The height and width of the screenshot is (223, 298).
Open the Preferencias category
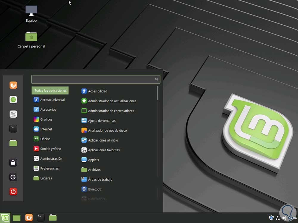click(x=46, y=168)
